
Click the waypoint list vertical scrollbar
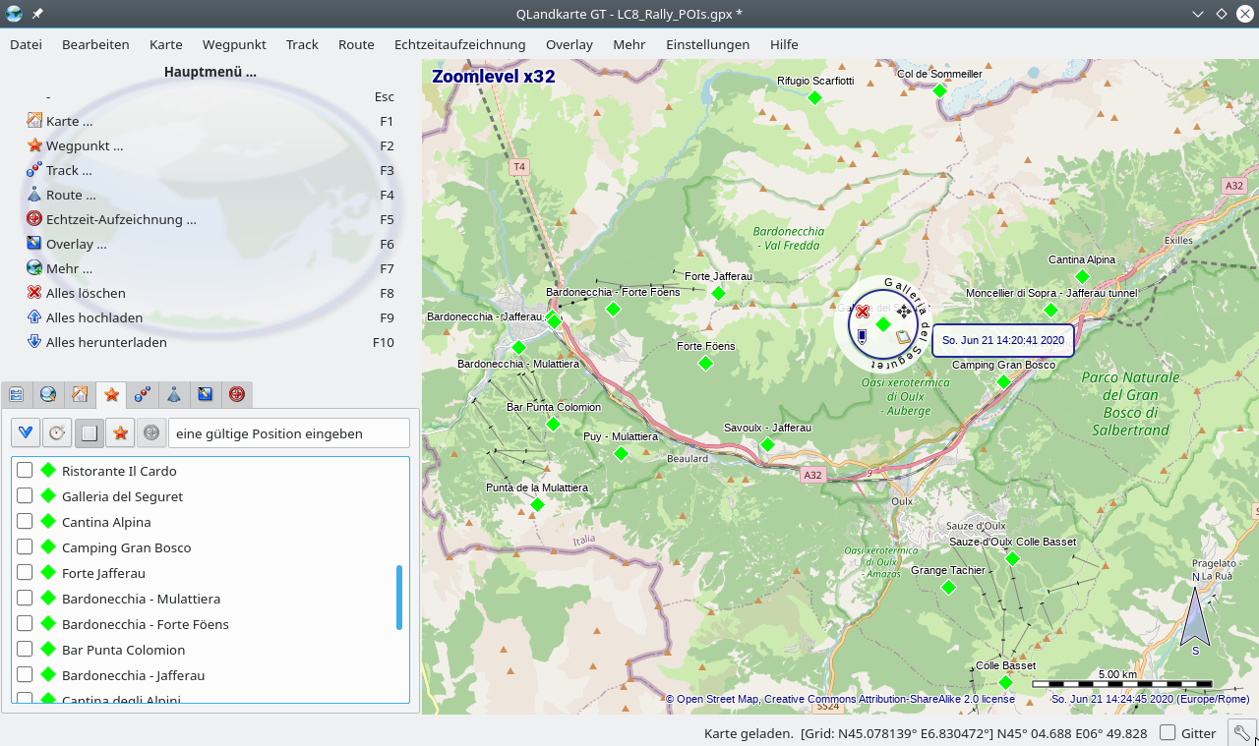(399, 597)
